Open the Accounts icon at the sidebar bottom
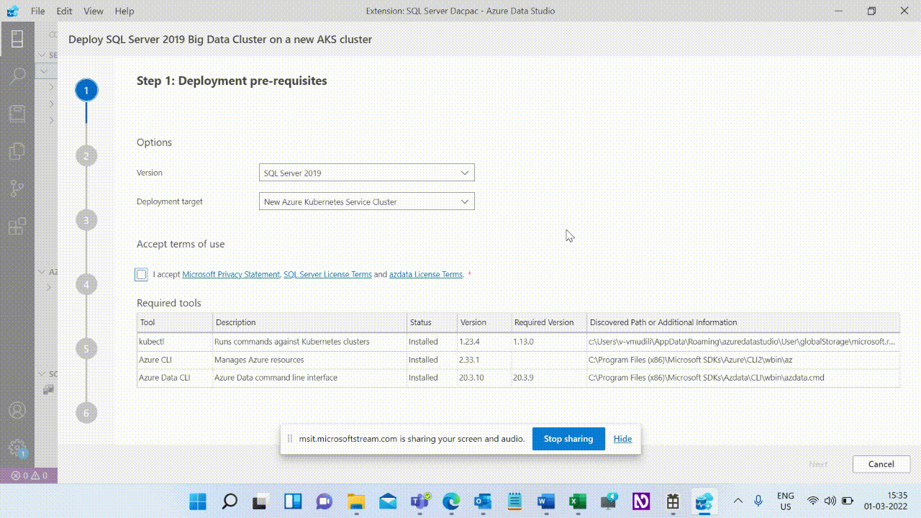The image size is (921, 518). click(x=16, y=410)
